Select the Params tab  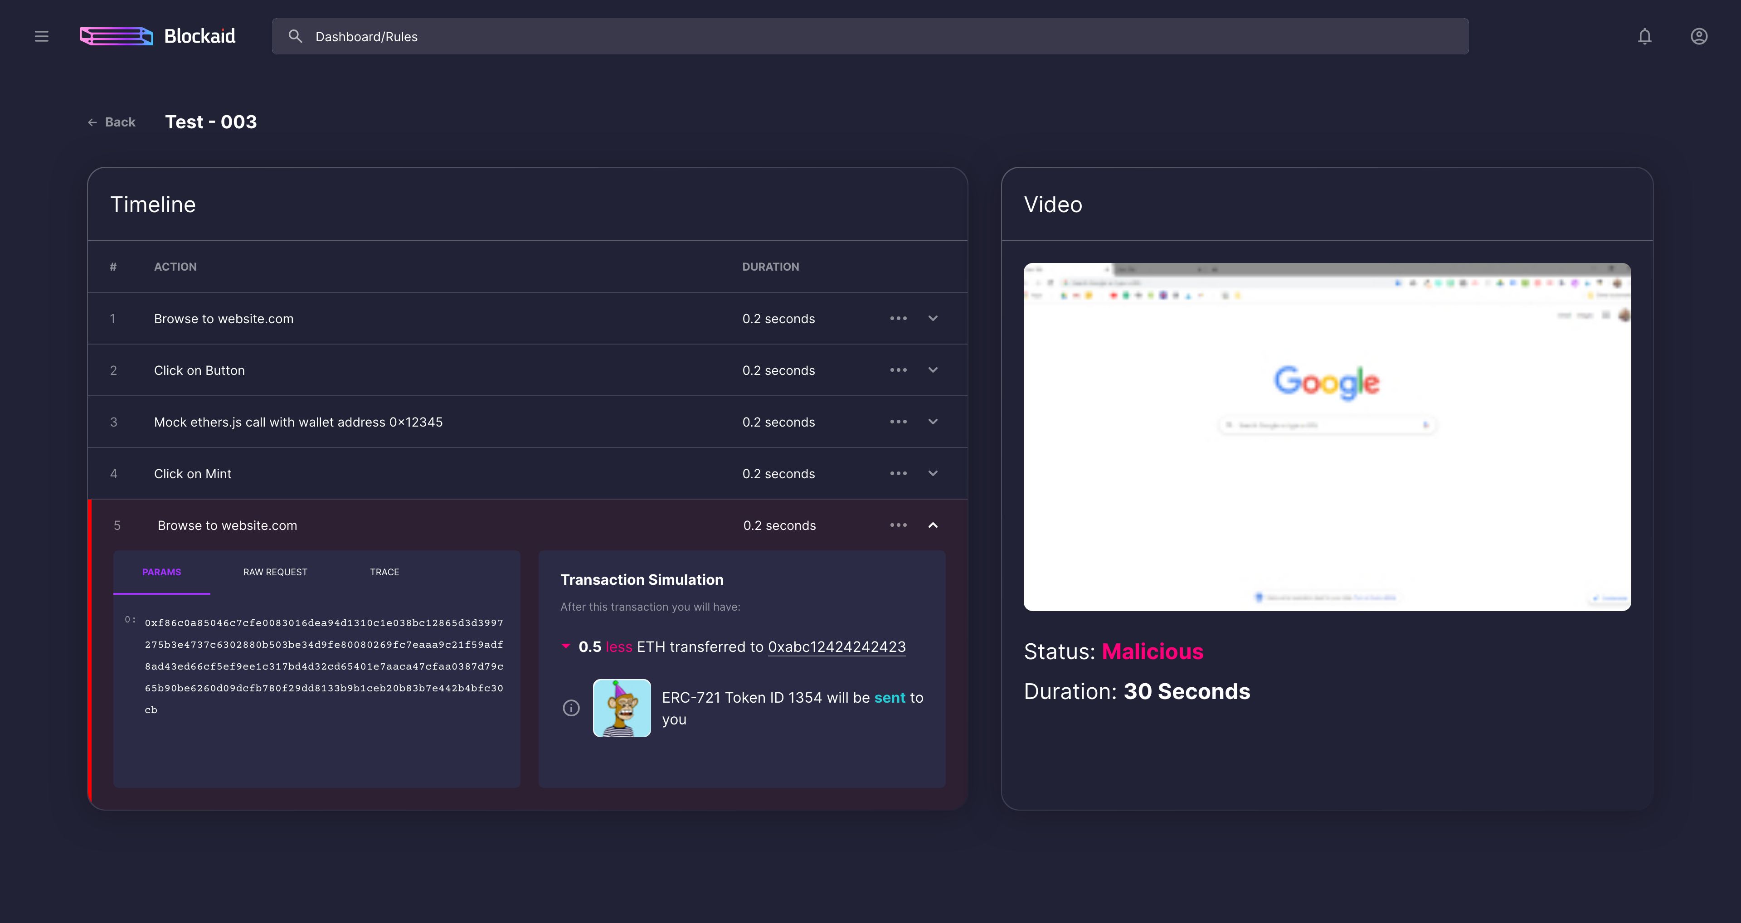coord(161,572)
